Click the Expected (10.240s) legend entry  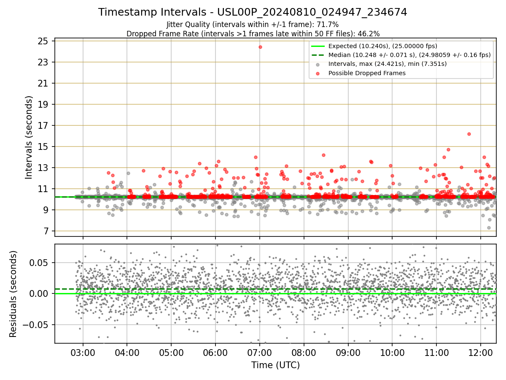374,46
